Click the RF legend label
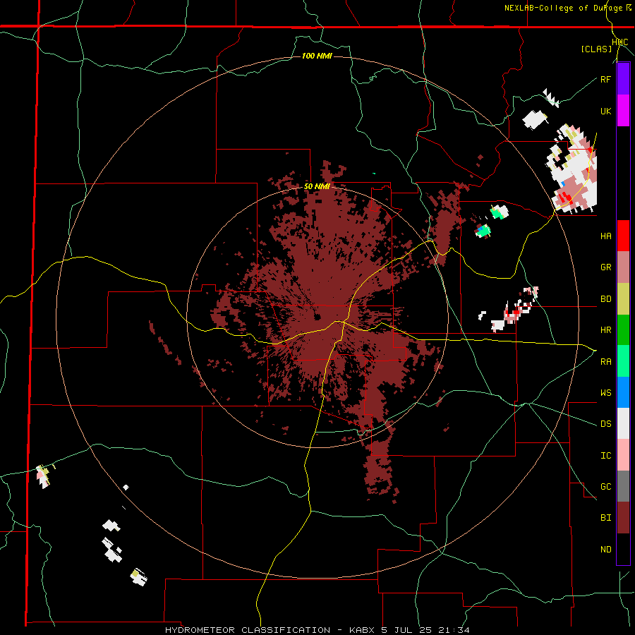 pos(605,79)
